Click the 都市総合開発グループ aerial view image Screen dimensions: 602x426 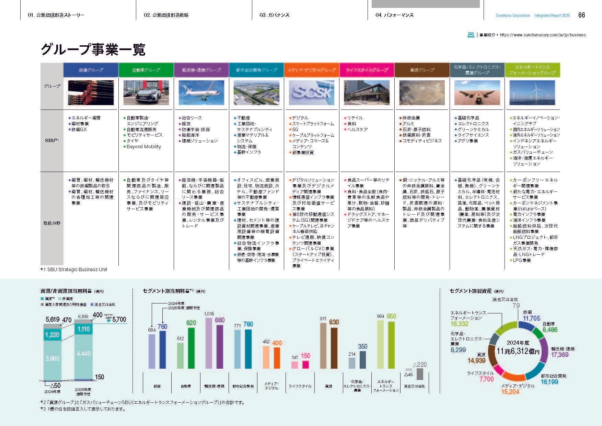[x=256, y=93]
